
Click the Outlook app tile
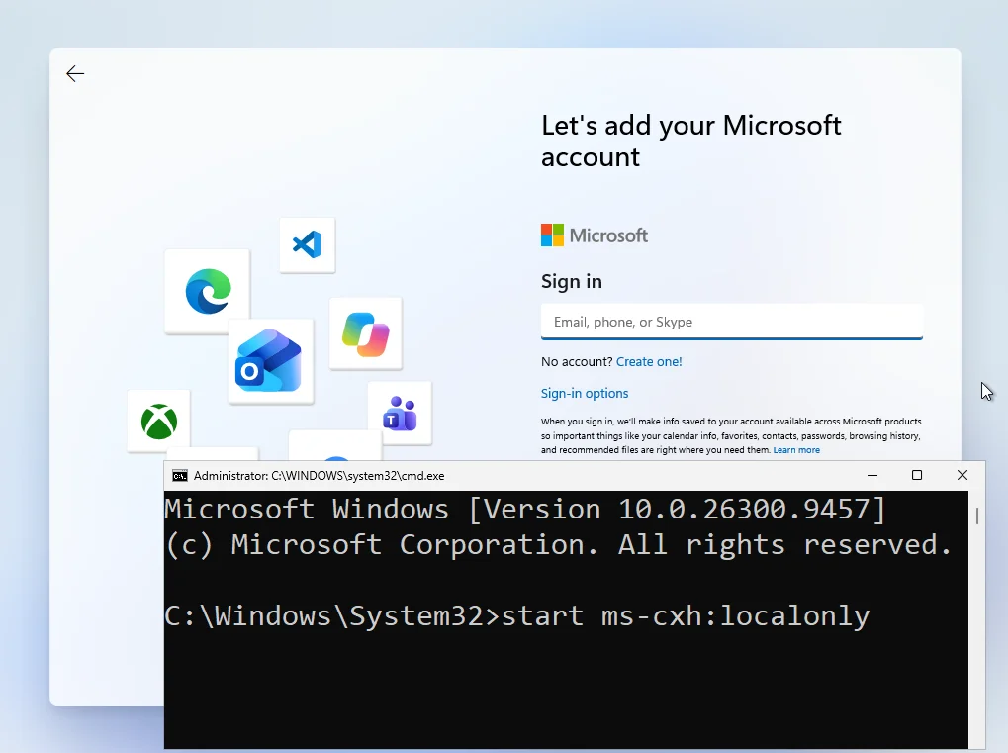coord(271,361)
